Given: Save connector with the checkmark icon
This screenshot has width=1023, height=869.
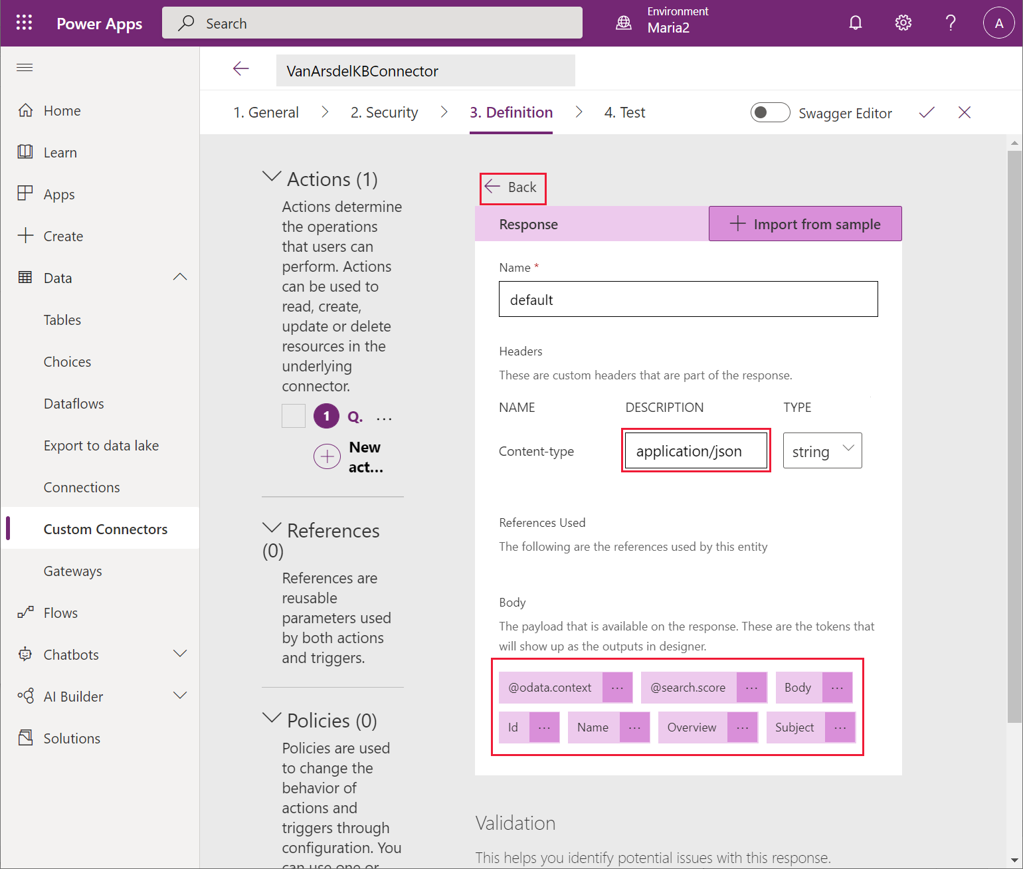Looking at the screenshot, I should [x=927, y=112].
